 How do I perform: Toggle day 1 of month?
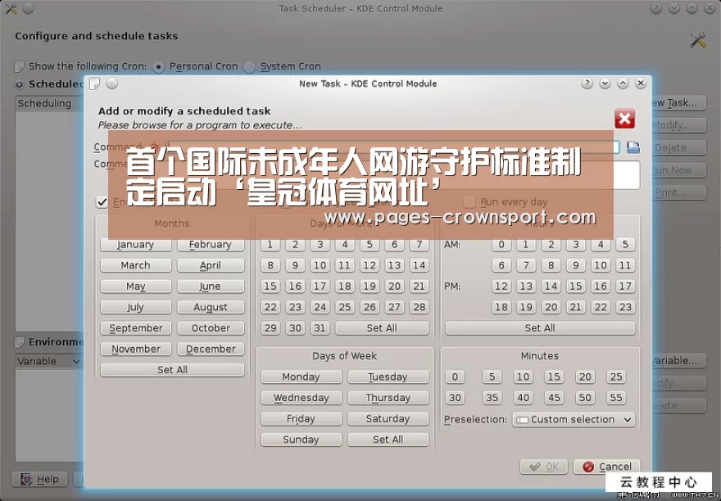click(x=270, y=245)
